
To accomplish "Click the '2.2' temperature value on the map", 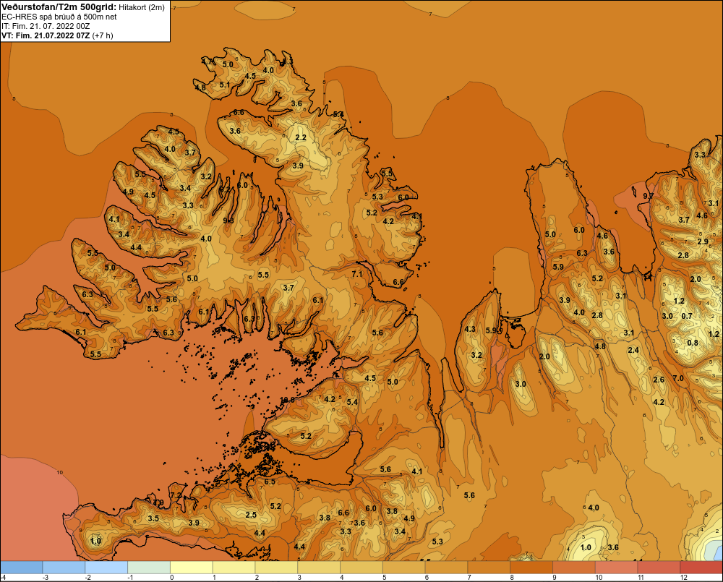I will (301, 137).
